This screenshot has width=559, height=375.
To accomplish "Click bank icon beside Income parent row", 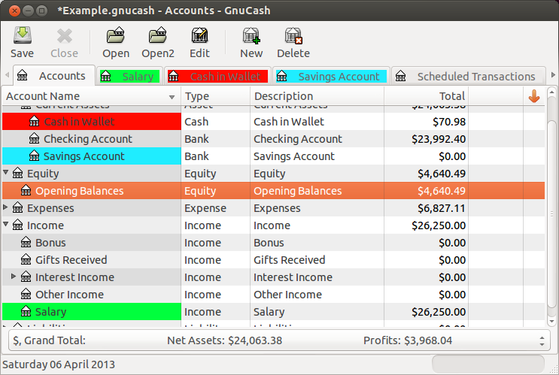I will (18, 225).
